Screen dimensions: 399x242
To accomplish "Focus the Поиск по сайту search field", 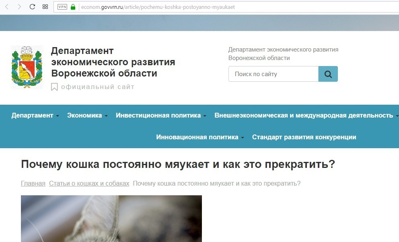I will tap(273, 74).
